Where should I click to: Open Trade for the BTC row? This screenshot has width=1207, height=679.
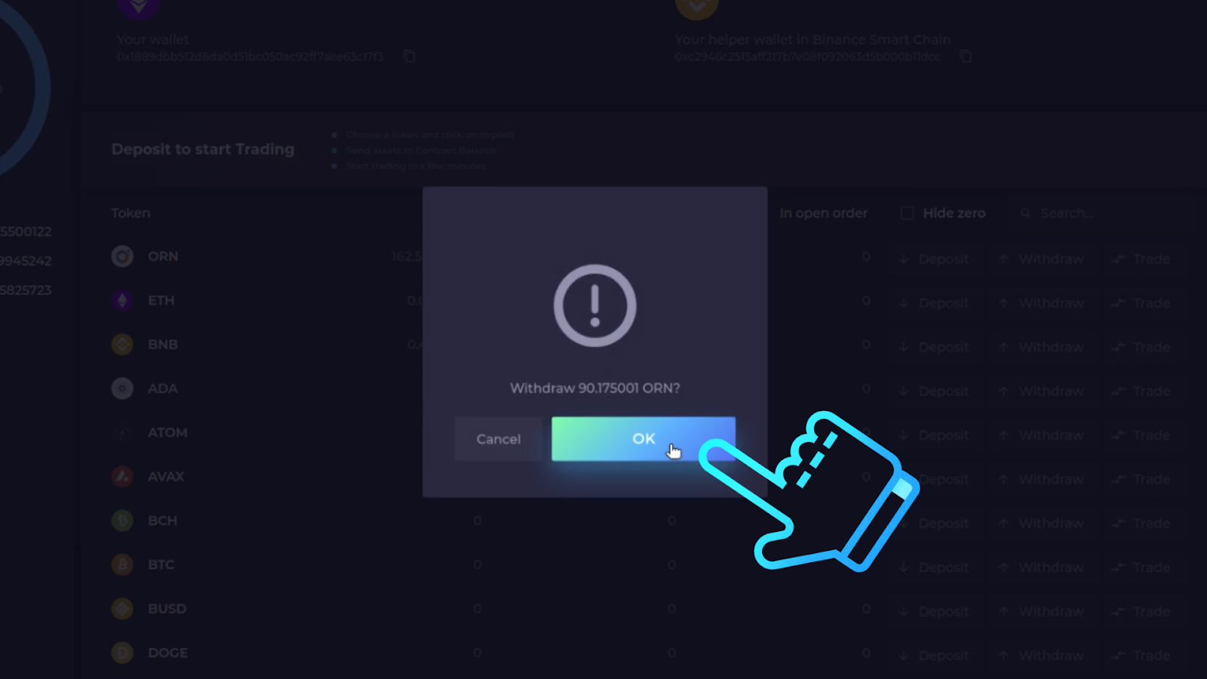click(1141, 567)
